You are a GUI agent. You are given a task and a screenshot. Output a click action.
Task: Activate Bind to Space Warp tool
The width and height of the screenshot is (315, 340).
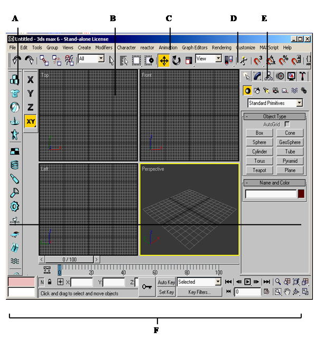coord(69,60)
